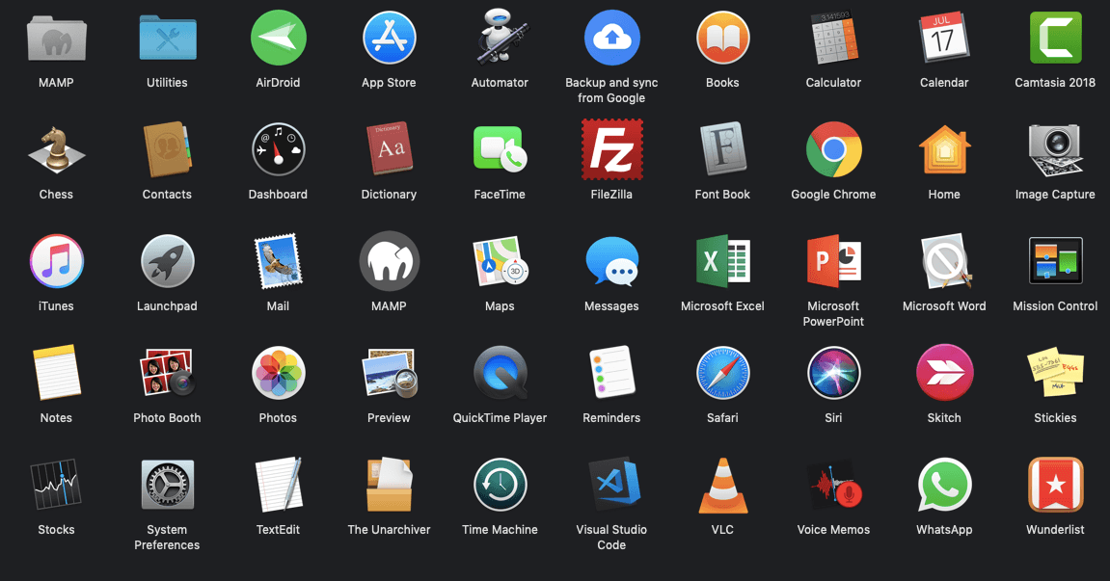Screen dimensions: 1110x581
Task: Open Wunderlist
Action: [x=1055, y=485]
